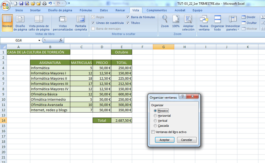Select the Horizontal arrangement option

pos(155,116)
